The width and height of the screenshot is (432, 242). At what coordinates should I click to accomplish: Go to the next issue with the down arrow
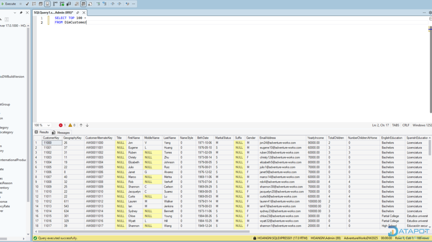click(87, 125)
